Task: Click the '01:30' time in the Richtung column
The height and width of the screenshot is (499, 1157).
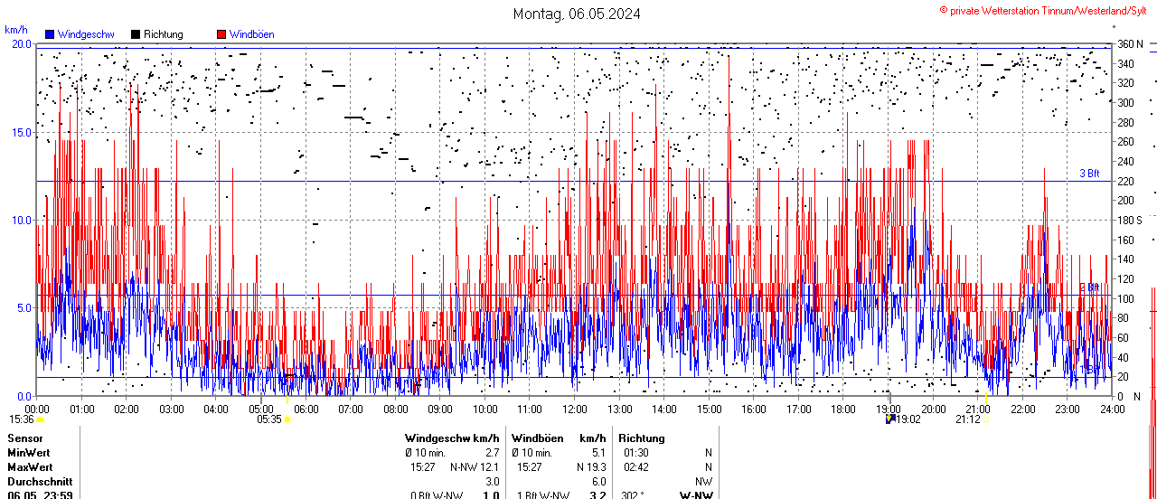Action: coord(636,453)
